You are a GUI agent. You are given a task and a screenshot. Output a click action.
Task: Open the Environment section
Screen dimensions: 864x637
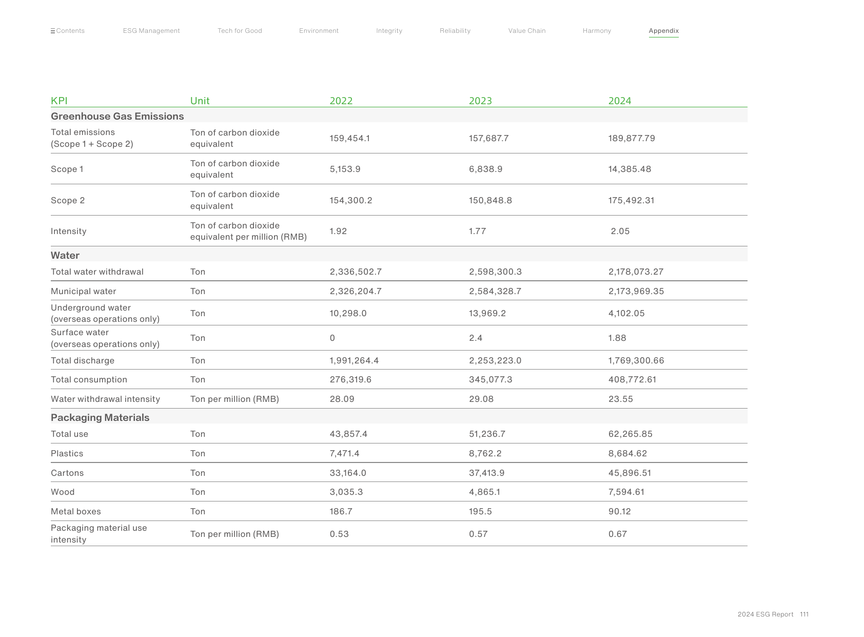point(319,31)
